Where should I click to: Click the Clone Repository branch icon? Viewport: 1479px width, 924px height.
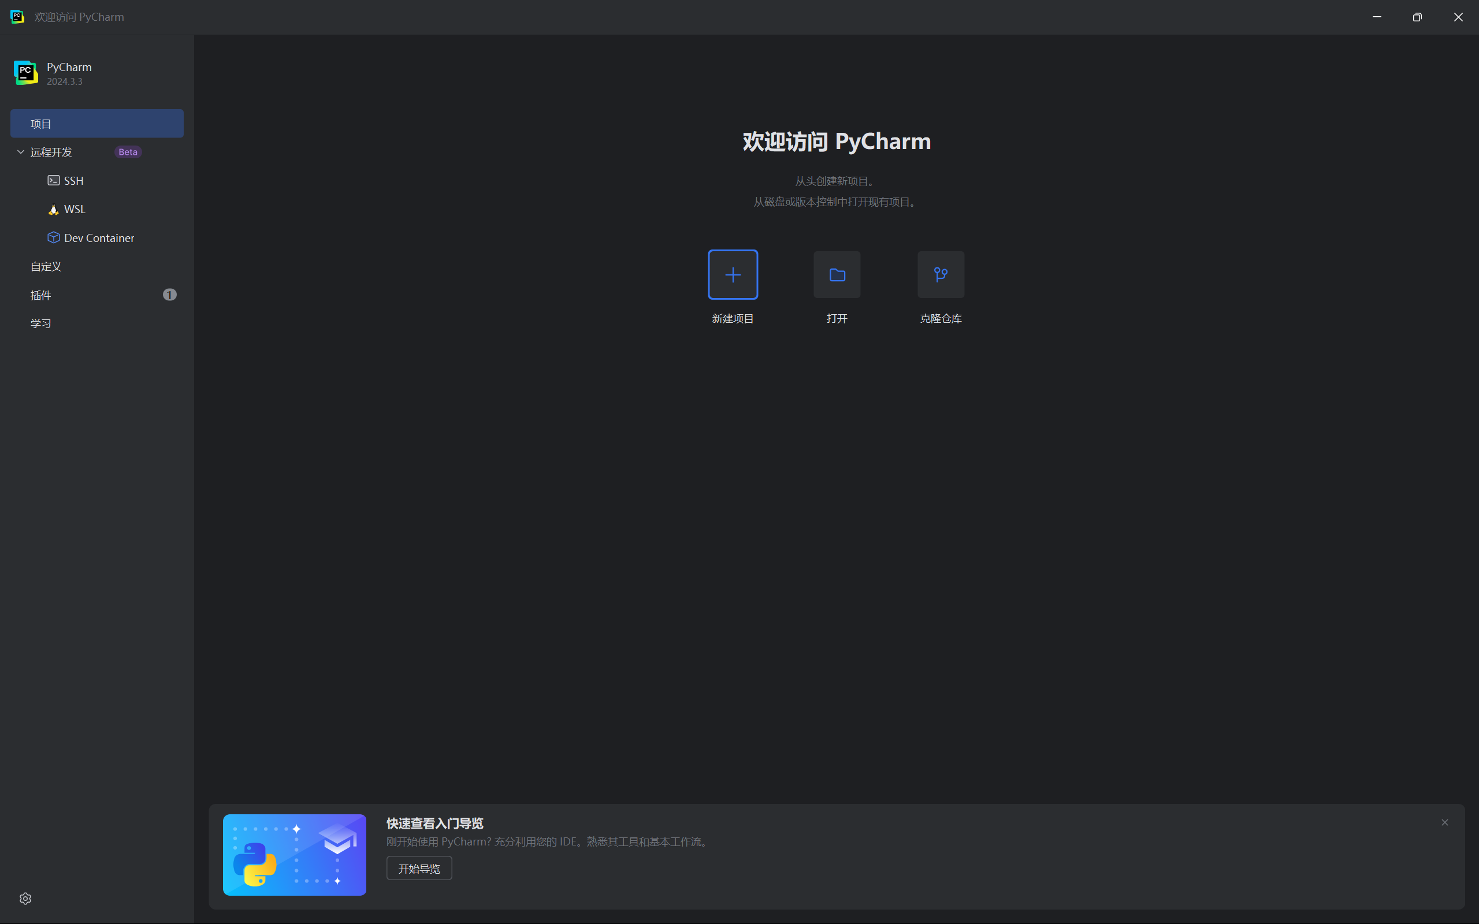click(x=941, y=274)
